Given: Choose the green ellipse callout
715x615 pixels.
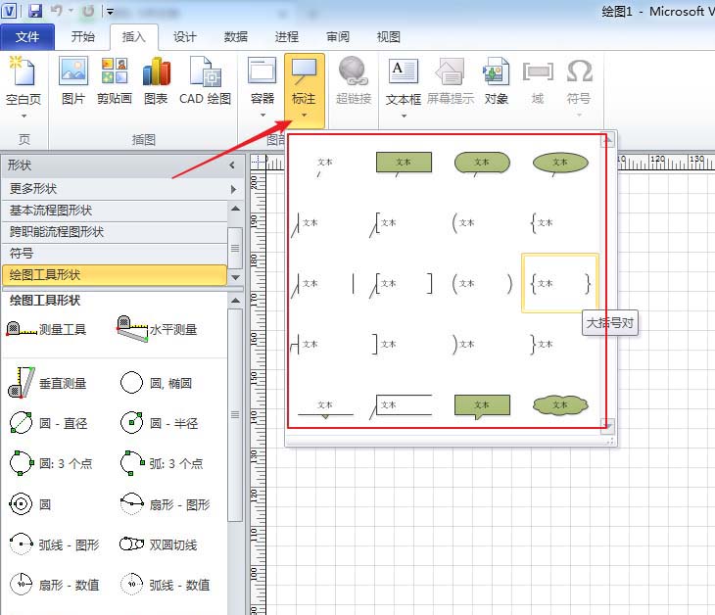Looking at the screenshot, I should point(560,164).
